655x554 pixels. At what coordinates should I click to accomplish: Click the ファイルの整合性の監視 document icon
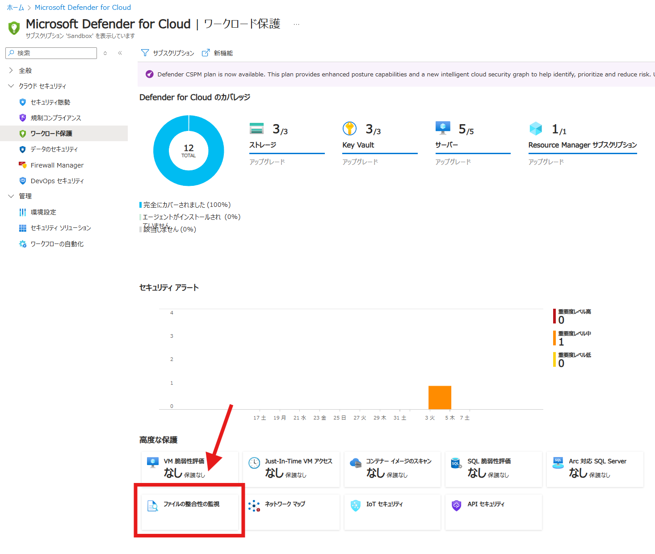pos(153,506)
